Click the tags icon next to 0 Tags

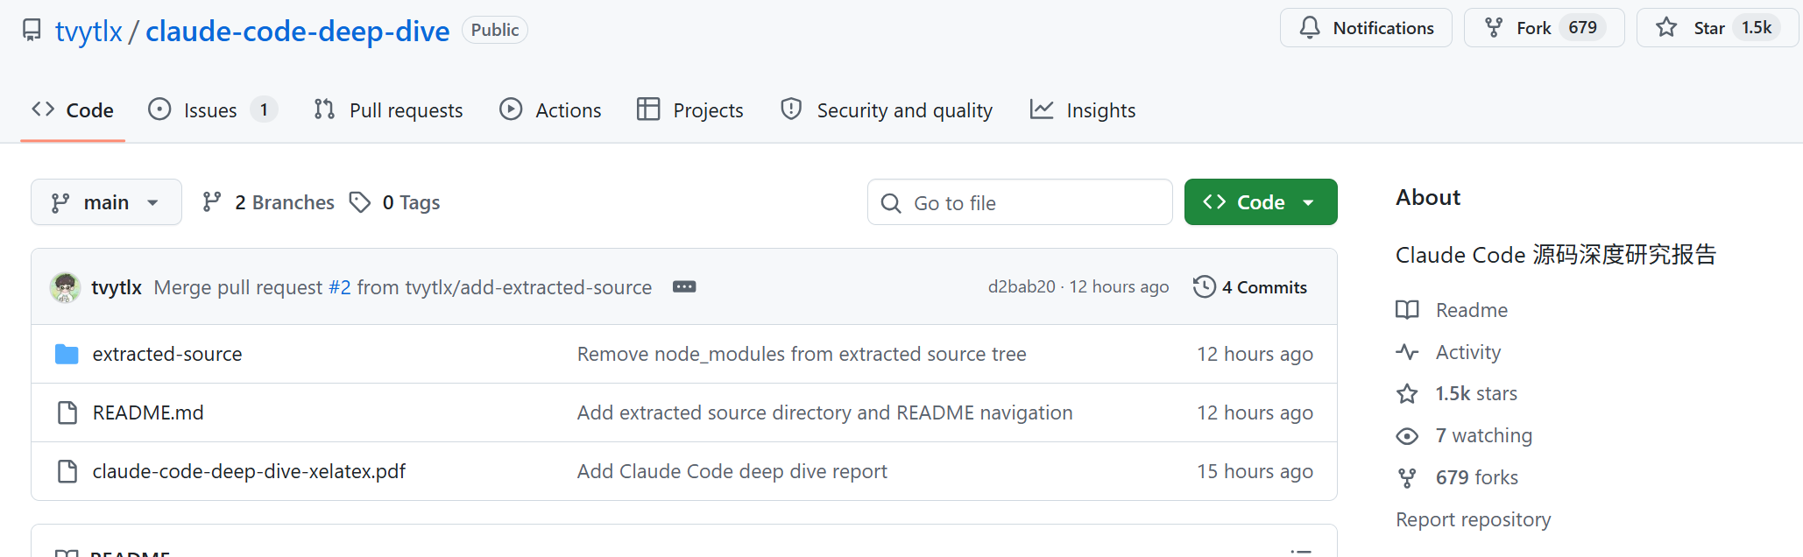(359, 202)
